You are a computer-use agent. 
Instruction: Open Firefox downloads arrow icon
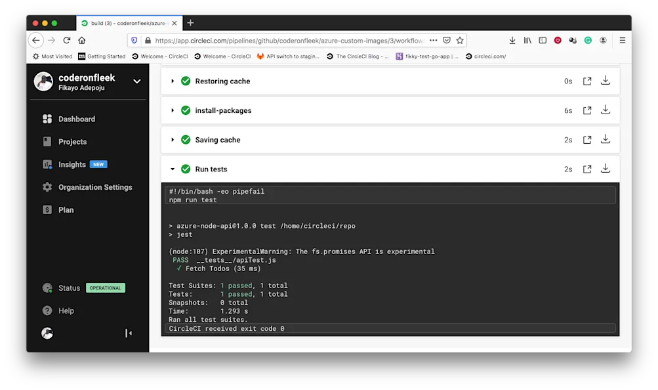pyautogui.click(x=512, y=40)
